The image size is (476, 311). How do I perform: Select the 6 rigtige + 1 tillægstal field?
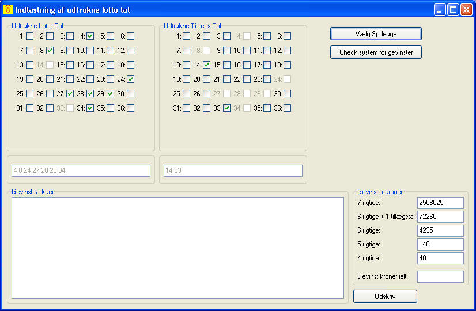pos(440,217)
